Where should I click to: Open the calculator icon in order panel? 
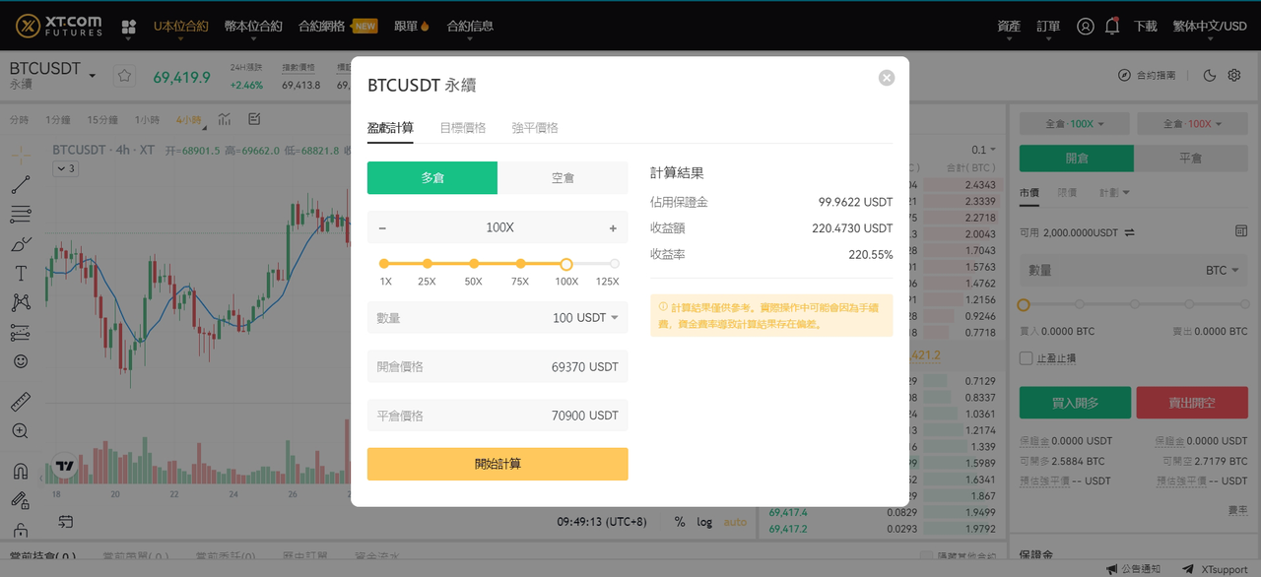pos(1241,230)
